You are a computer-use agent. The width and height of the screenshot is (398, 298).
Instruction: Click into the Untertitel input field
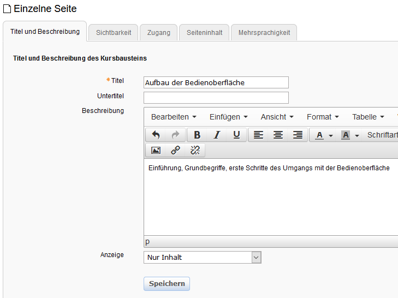click(x=216, y=98)
